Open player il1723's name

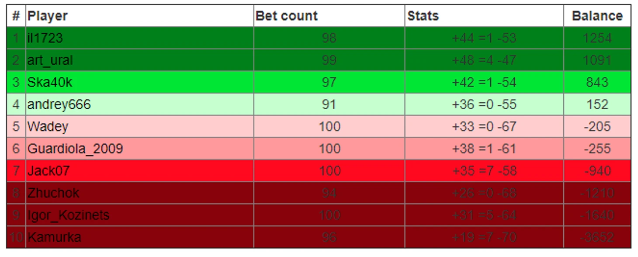pyautogui.click(x=45, y=38)
